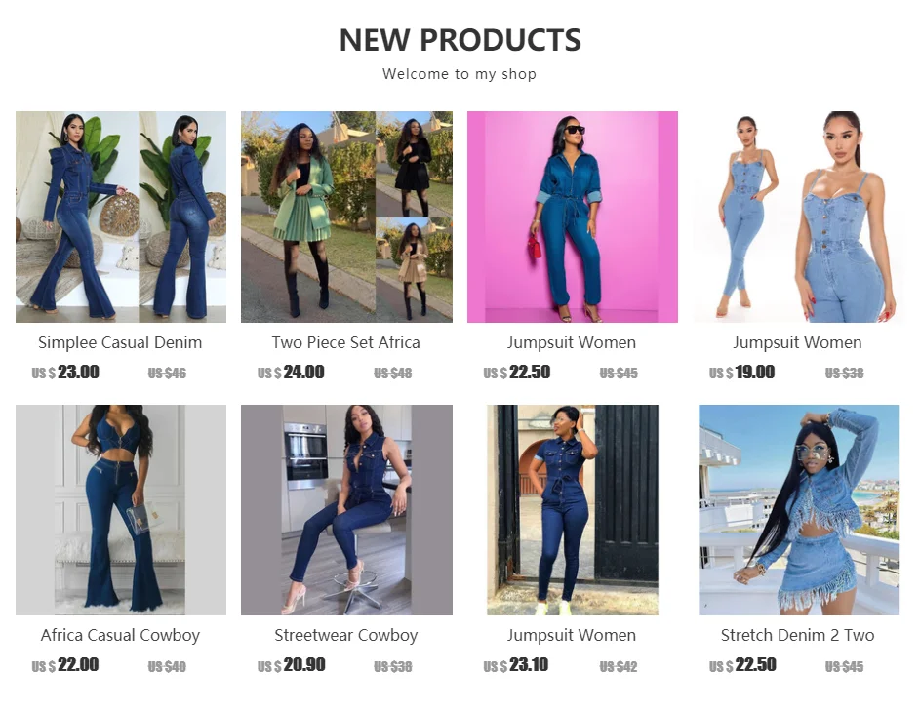Click the Simplee Casual Denim title
Screen dimensions: 920x711
click(x=120, y=342)
